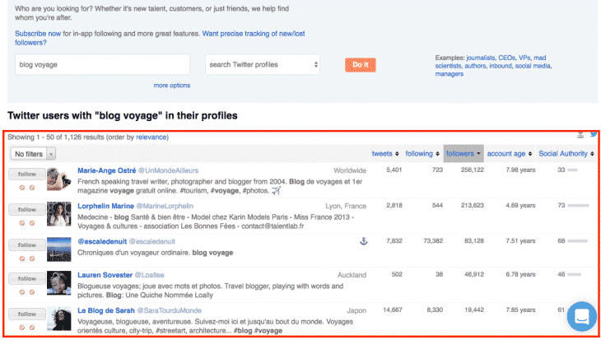Sort table by Social Authority column
Image resolution: width=601 pixels, height=340 pixels.
[x=566, y=153]
